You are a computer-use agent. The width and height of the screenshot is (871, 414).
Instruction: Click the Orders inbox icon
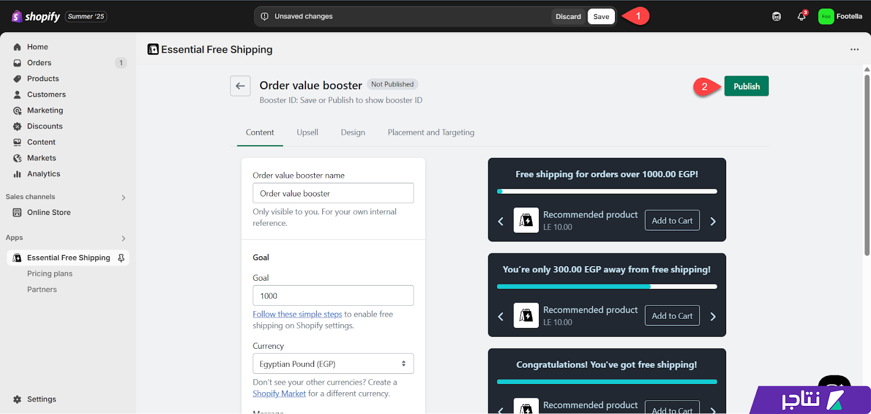[17, 63]
